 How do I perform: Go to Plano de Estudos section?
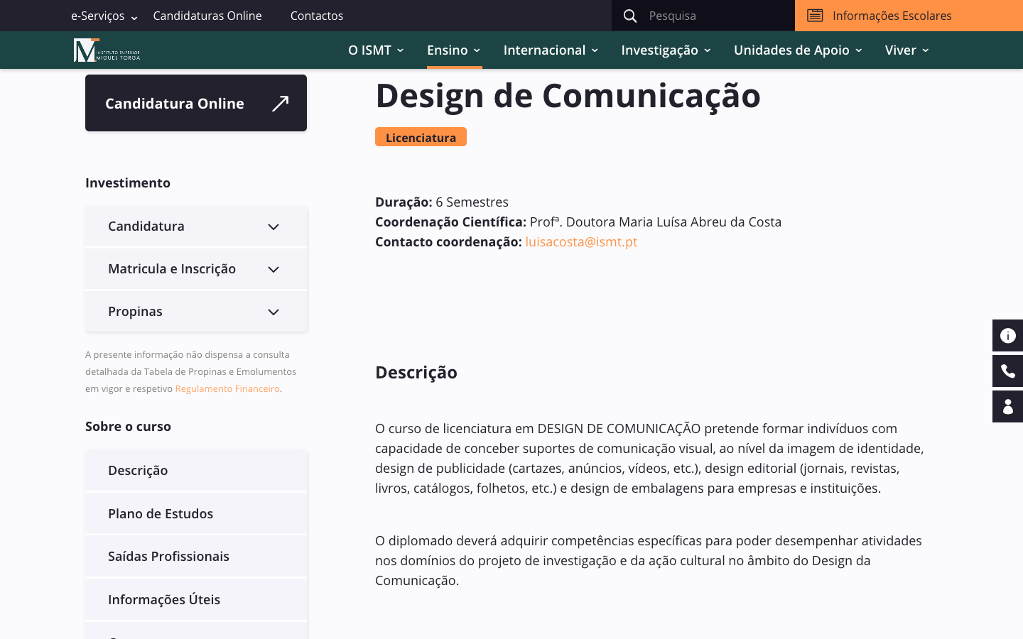tap(161, 514)
